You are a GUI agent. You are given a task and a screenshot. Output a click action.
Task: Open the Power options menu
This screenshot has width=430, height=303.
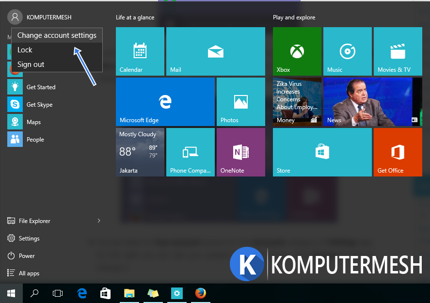27,256
